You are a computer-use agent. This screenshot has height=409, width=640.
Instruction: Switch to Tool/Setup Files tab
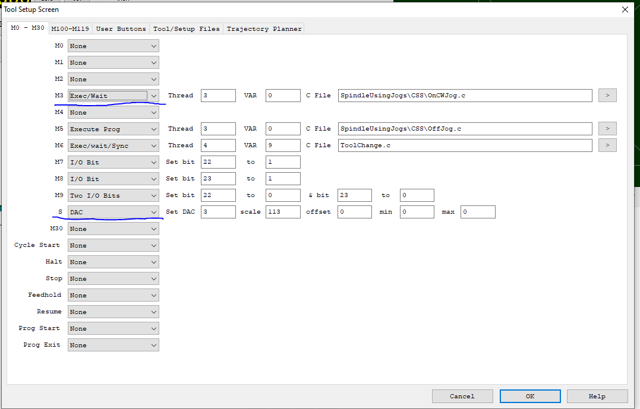(x=186, y=28)
